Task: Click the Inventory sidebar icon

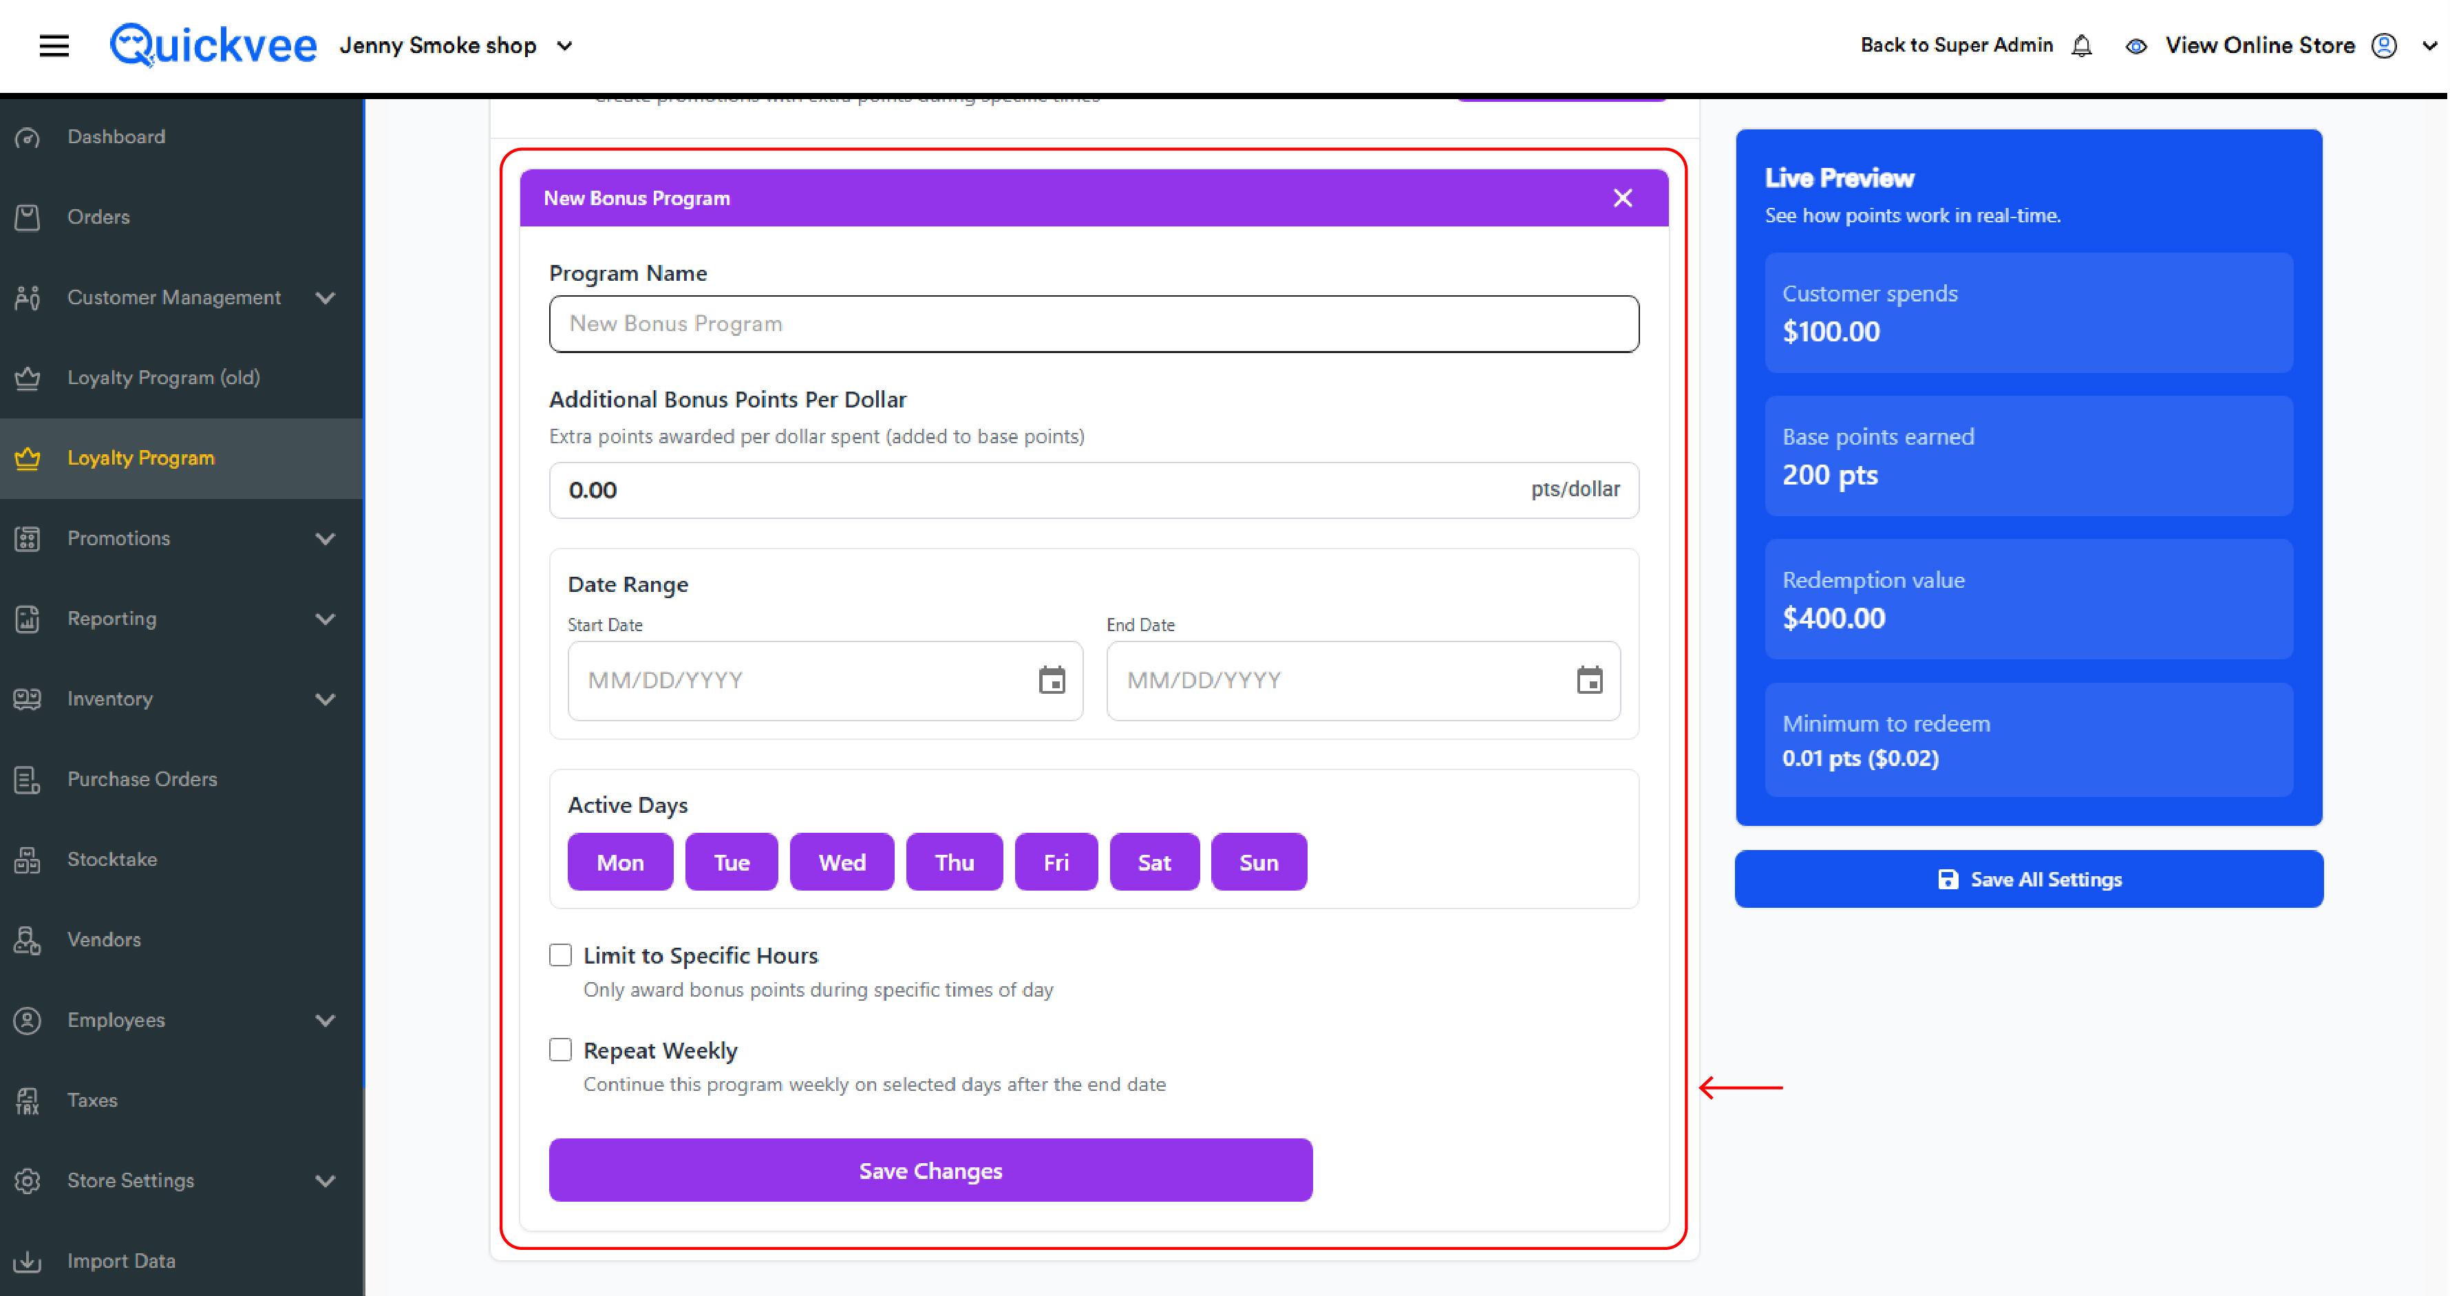Action: click(28, 699)
